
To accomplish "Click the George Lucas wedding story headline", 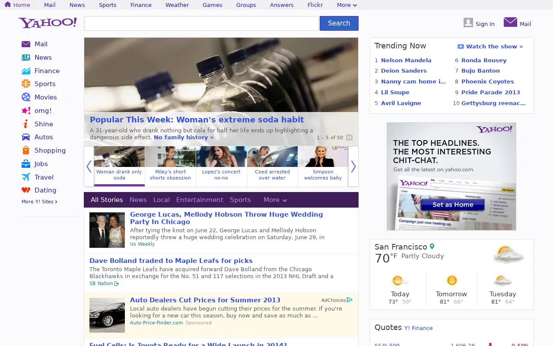I will pos(226,218).
